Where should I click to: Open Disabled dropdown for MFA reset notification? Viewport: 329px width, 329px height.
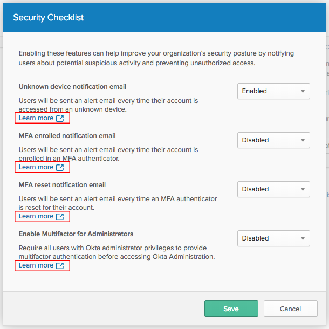[273, 189]
